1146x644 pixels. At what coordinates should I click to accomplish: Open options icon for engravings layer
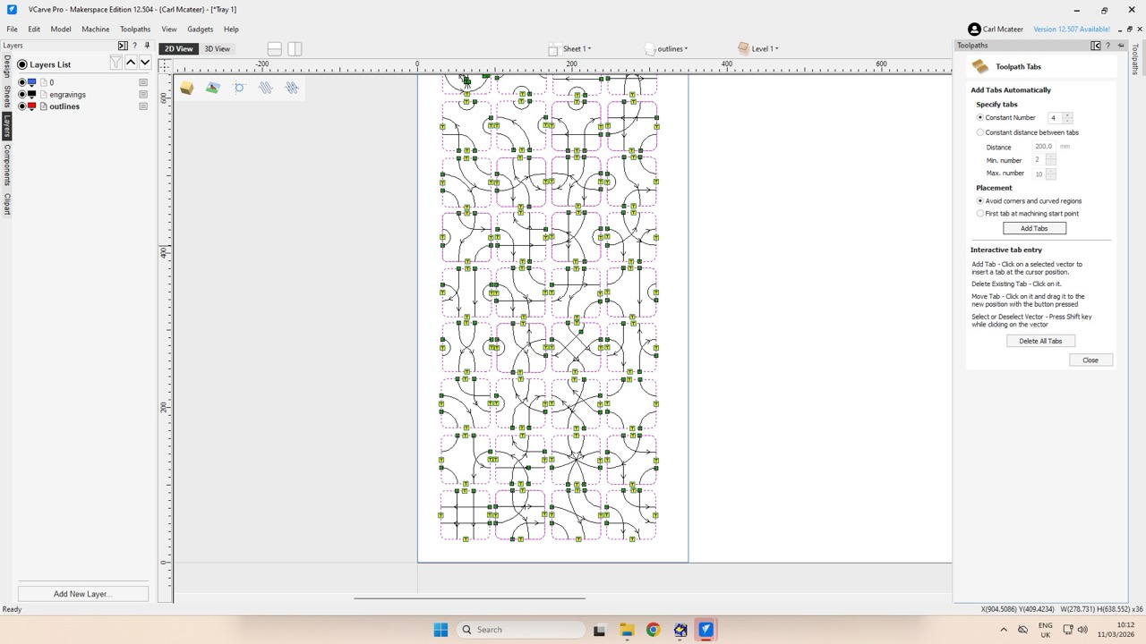pos(143,94)
